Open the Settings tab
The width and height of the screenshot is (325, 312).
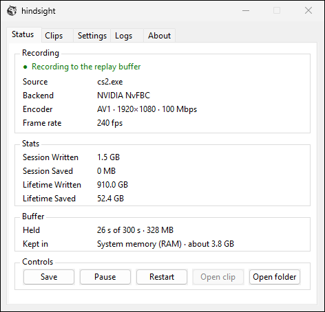coord(92,36)
